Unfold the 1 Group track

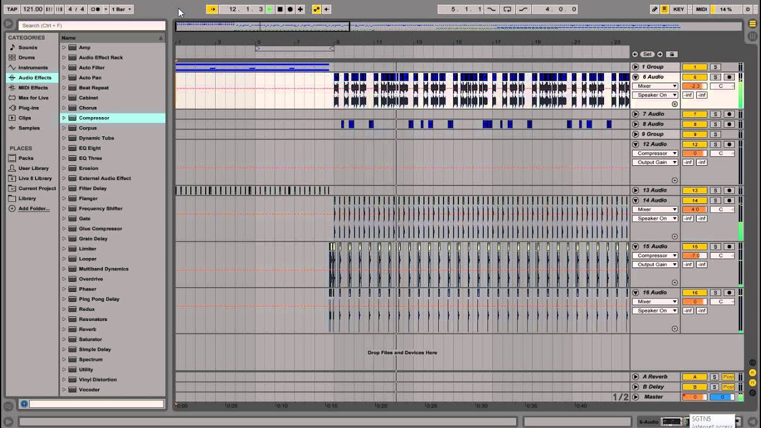[636, 67]
